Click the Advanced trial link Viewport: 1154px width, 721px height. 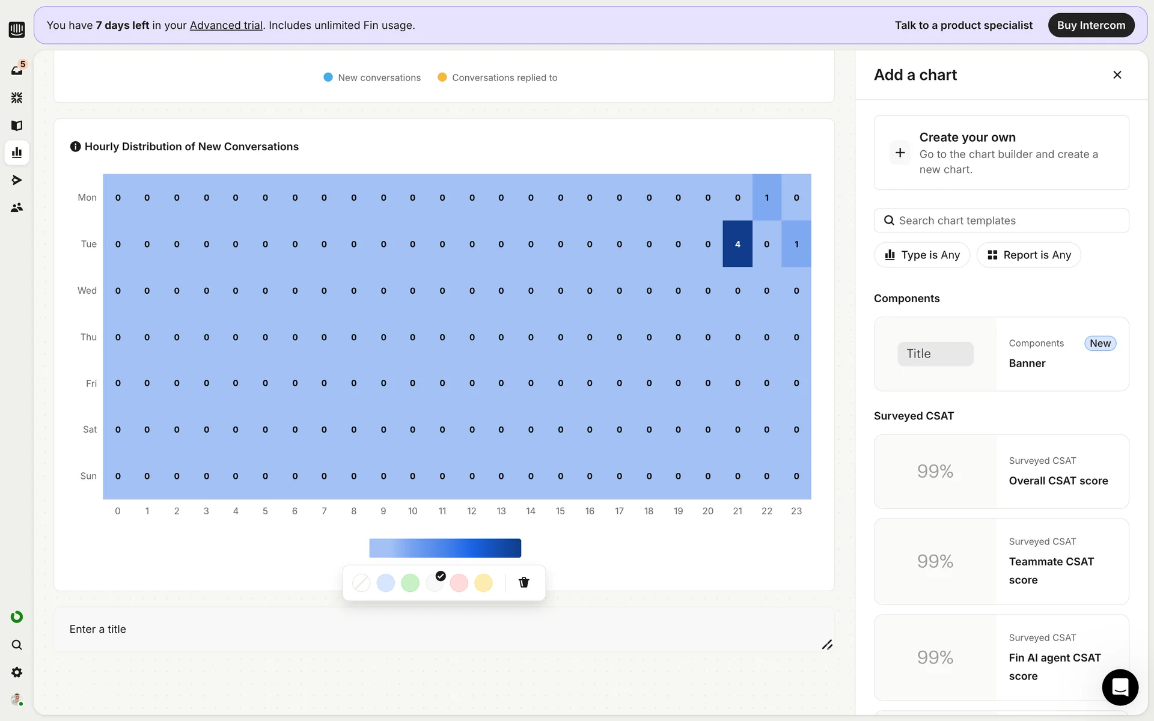click(x=226, y=25)
